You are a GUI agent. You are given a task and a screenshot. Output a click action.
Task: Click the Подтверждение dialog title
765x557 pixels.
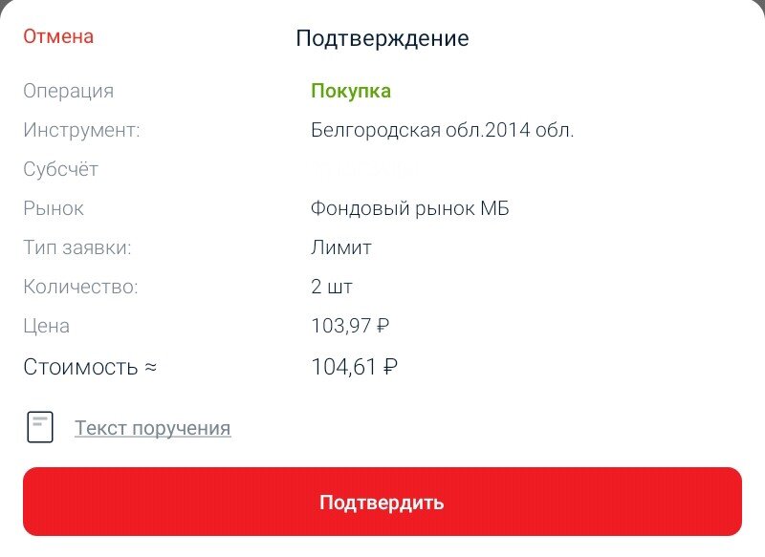[x=382, y=38]
